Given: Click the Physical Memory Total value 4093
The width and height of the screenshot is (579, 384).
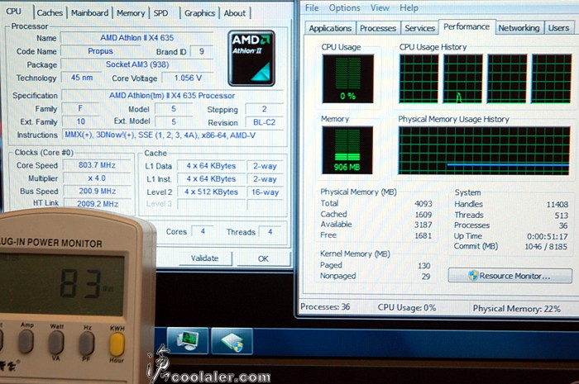Looking at the screenshot, I should (423, 204).
